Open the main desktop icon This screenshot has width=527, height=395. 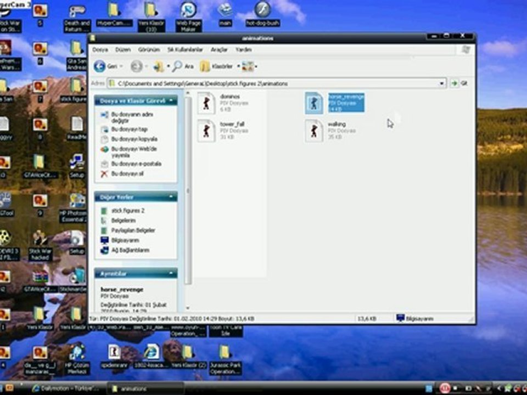225,14
